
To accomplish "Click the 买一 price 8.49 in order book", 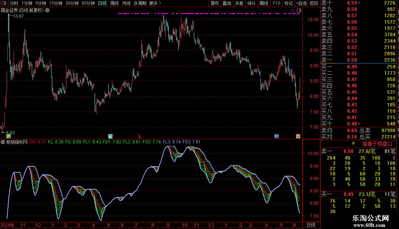I will [352, 67].
